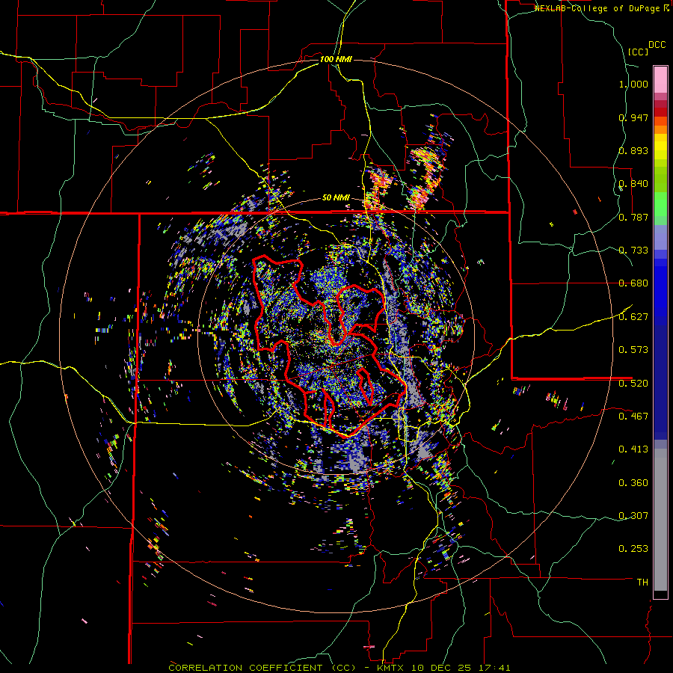
Task: Select the 0.840 legend value
Action: click(633, 184)
